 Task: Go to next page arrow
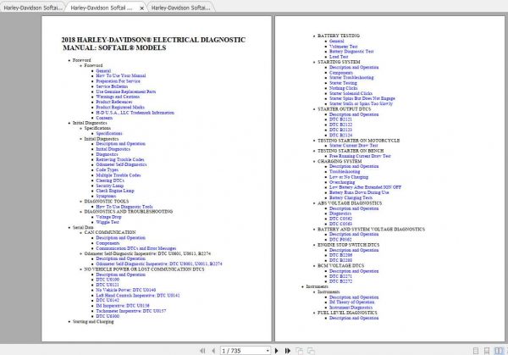click(x=276, y=351)
